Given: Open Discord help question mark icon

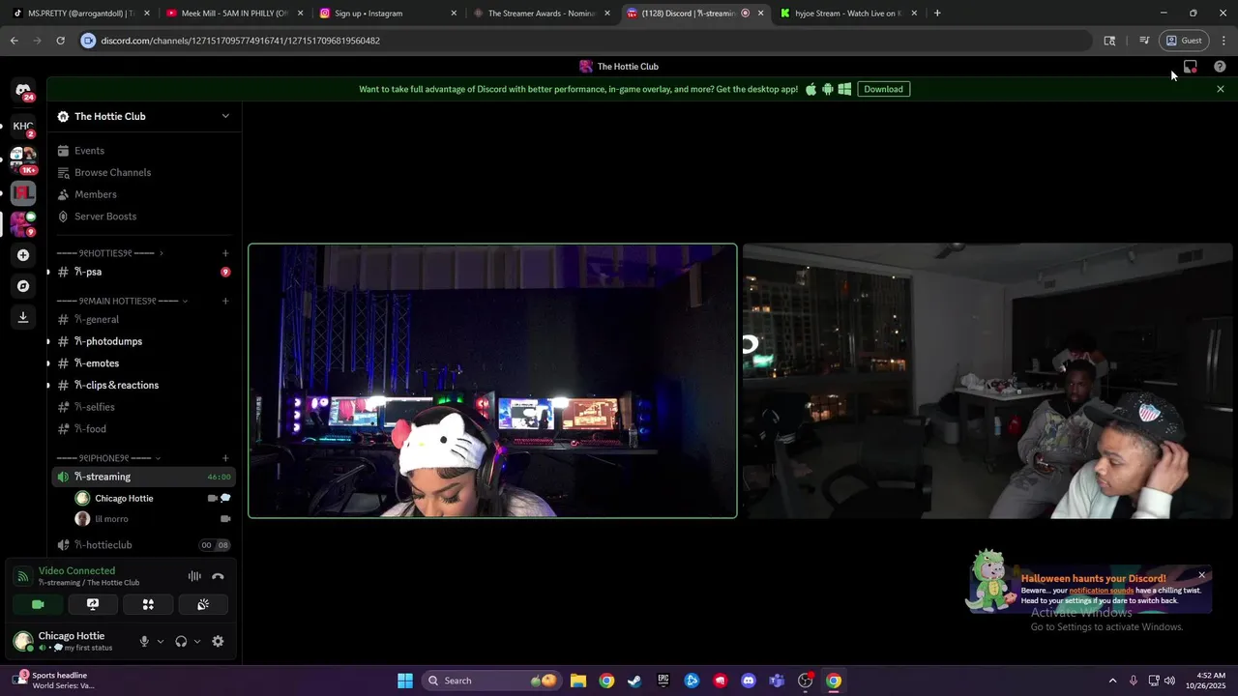Looking at the screenshot, I should click(1220, 67).
